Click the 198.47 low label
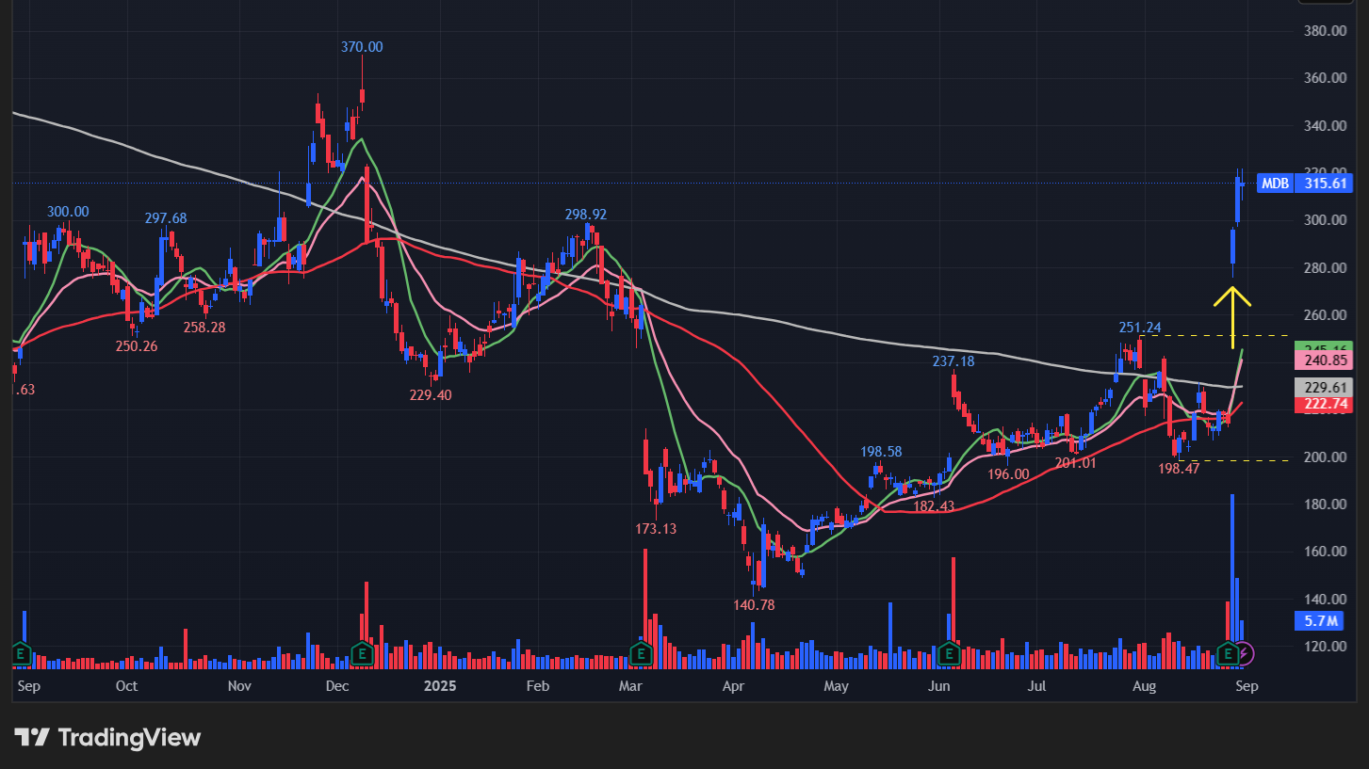 1179,469
